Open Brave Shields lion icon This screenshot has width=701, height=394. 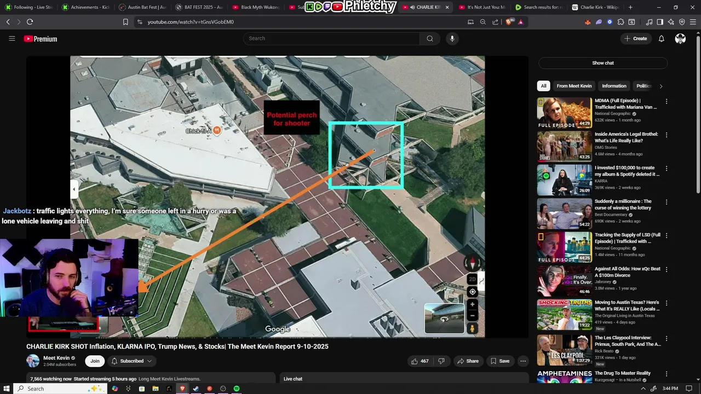pyautogui.click(x=509, y=22)
